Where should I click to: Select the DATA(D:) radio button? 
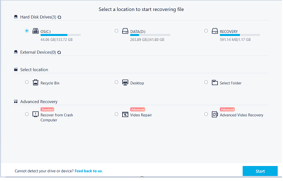[x=116, y=31]
